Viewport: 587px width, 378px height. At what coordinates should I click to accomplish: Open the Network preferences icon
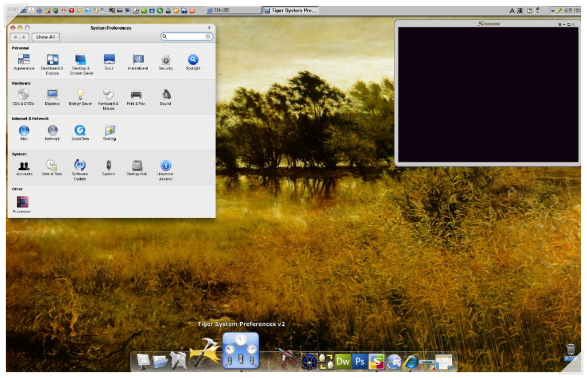tap(52, 131)
